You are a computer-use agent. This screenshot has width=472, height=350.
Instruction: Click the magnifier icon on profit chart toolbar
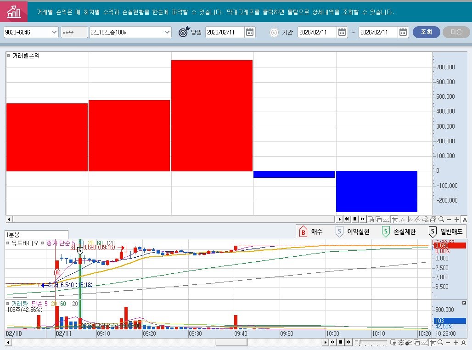[x=441, y=219]
